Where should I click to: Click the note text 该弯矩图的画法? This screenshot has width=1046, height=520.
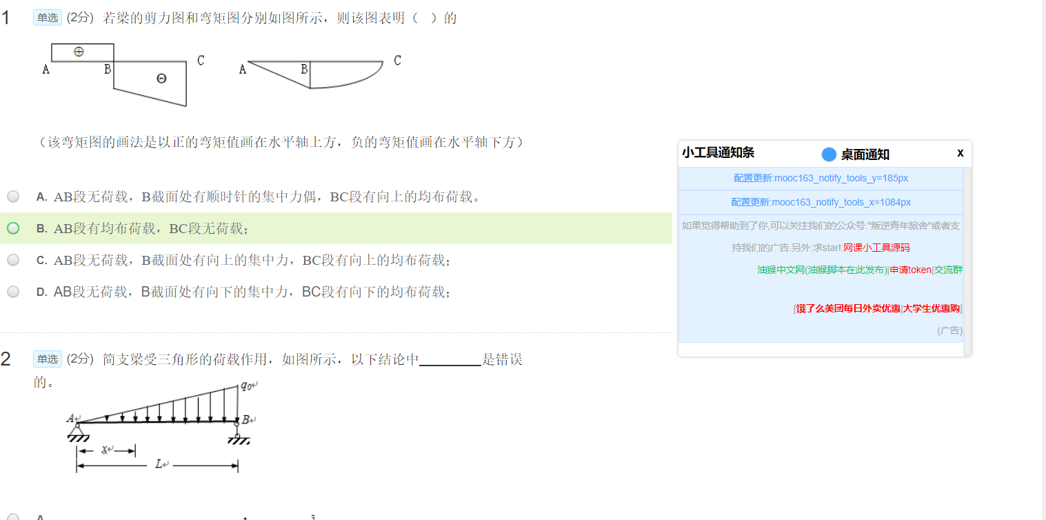(283, 142)
